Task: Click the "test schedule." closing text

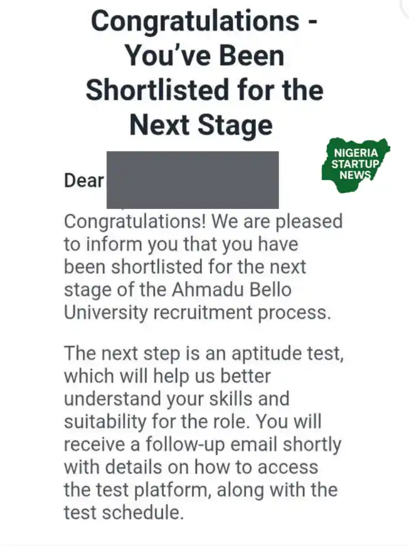Action: coord(124,512)
